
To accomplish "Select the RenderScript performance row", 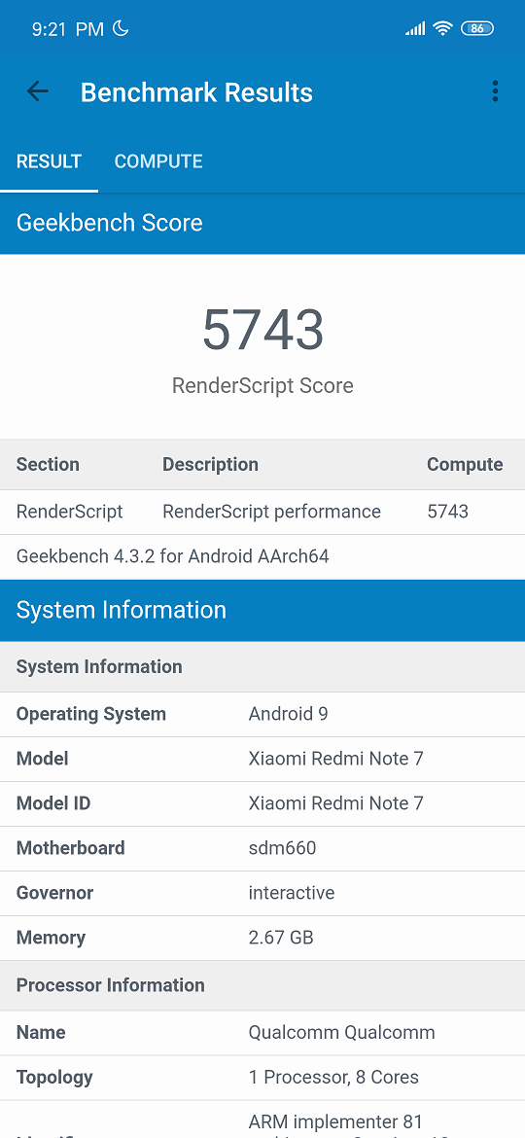I will point(262,512).
